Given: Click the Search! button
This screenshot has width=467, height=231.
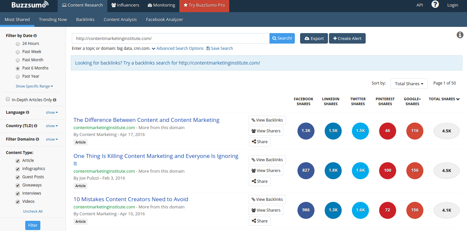Looking at the screenshot, I should [x=282, y=38].
